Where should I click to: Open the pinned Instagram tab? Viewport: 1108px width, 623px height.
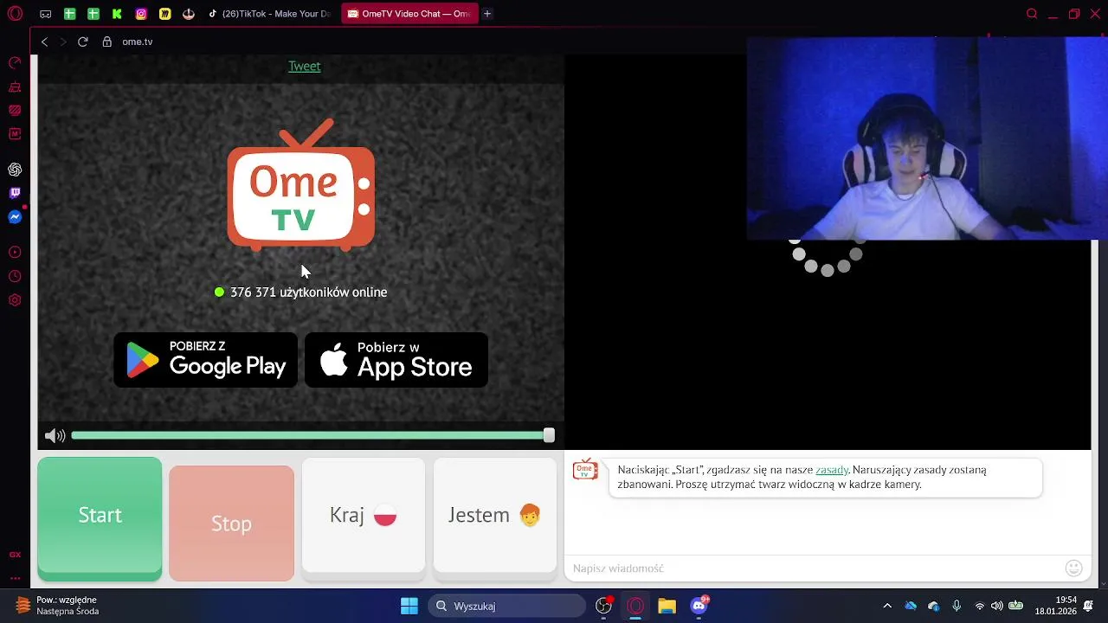(x=141, y=14)
